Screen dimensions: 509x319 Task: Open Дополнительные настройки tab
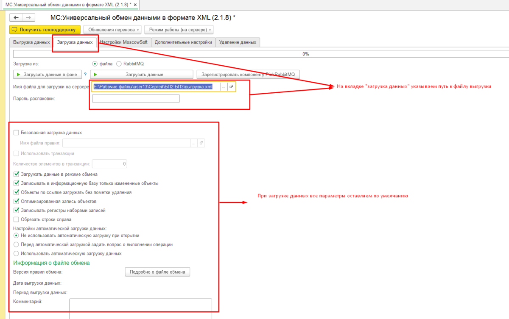tap(183, 42)
